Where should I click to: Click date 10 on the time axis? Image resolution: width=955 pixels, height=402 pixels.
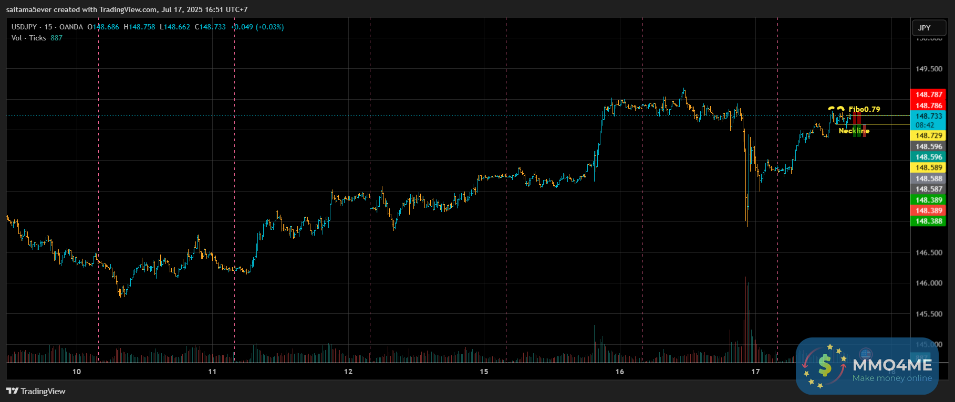(x=77, y=372)
